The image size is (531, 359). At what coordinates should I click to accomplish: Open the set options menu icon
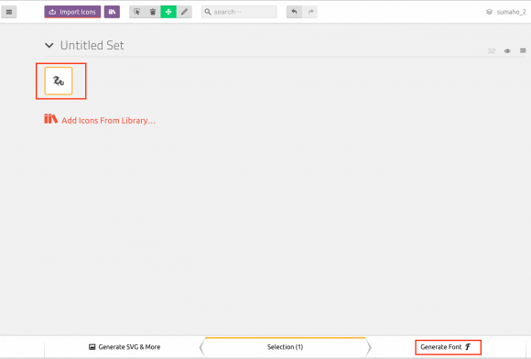pyautogui.click(x=523, y=50)
